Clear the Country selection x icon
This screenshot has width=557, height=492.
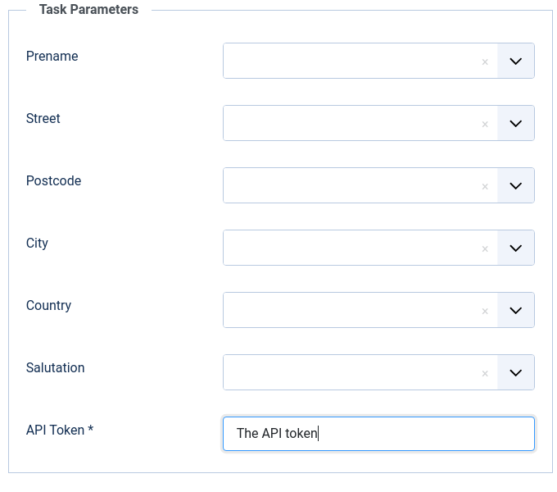point(485,311)
